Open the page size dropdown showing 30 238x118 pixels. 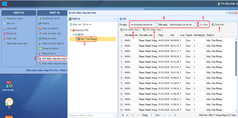124,115
